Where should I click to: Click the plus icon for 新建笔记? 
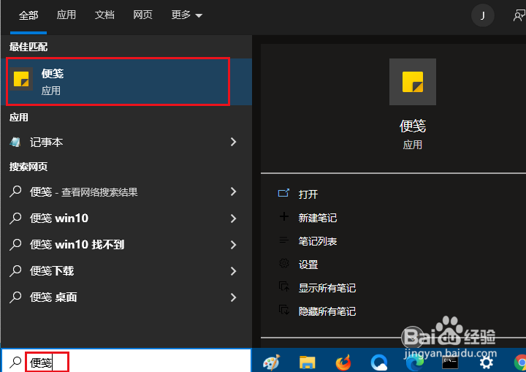click(283, 216)
